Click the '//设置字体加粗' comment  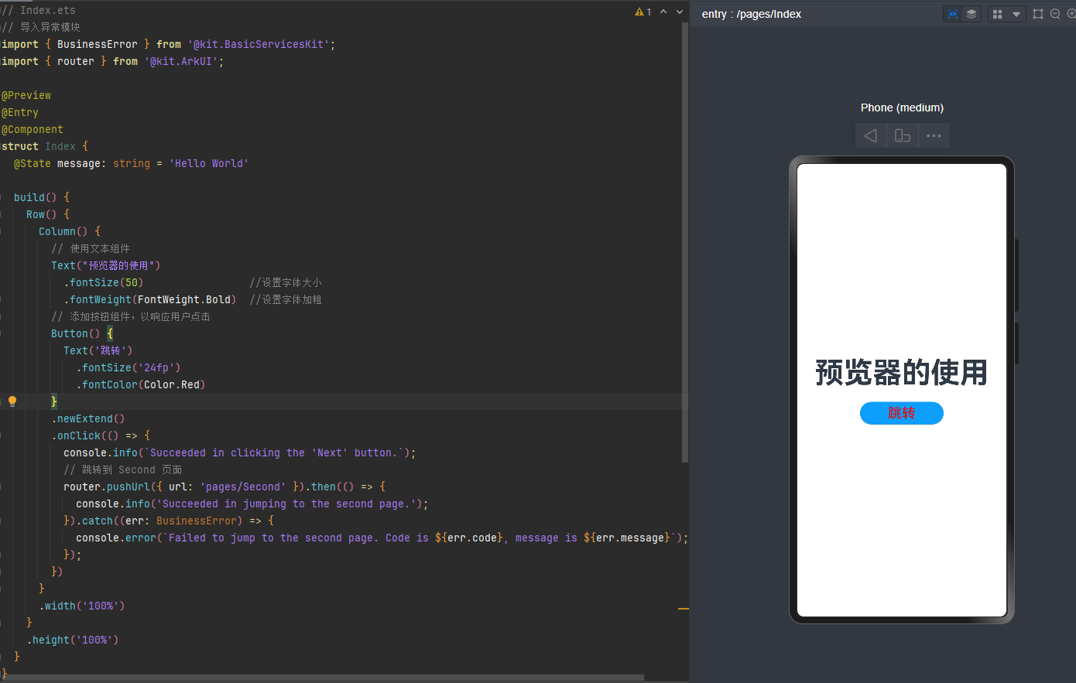tap(286, 299)
